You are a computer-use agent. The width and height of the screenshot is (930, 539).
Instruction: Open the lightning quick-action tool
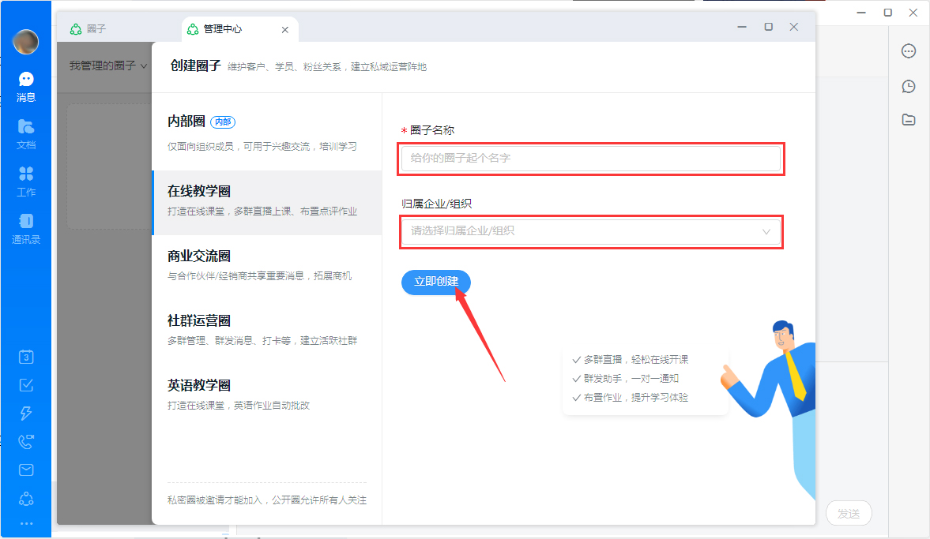(x=26, y=413)
